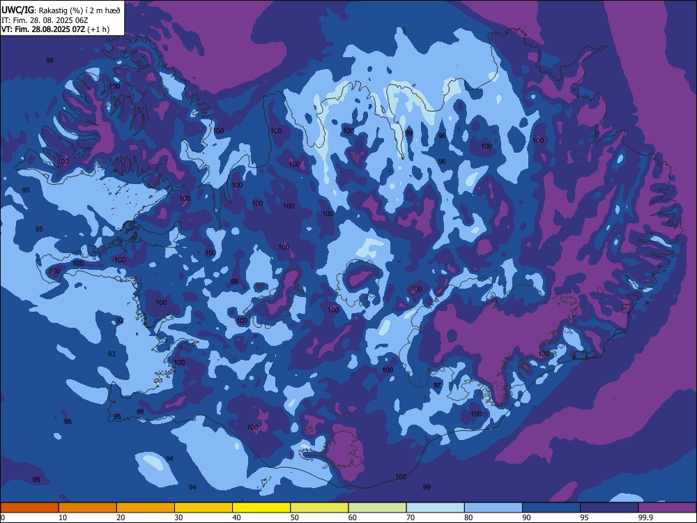Click the '97' humidity value on the map
The image size is (697, 523).
[x=437, y=385]
